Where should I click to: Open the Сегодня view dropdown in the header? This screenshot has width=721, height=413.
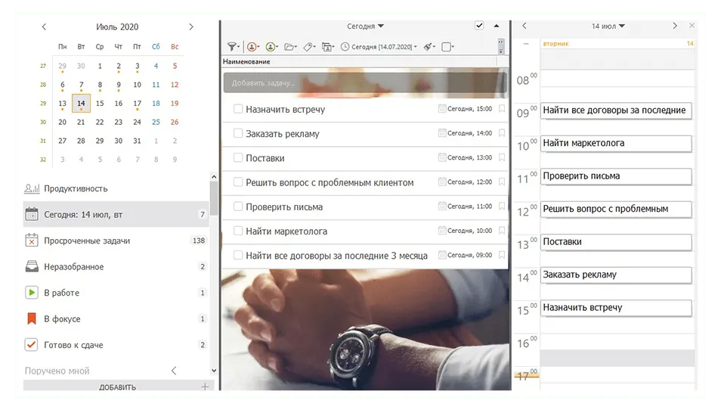pos(366,26)
